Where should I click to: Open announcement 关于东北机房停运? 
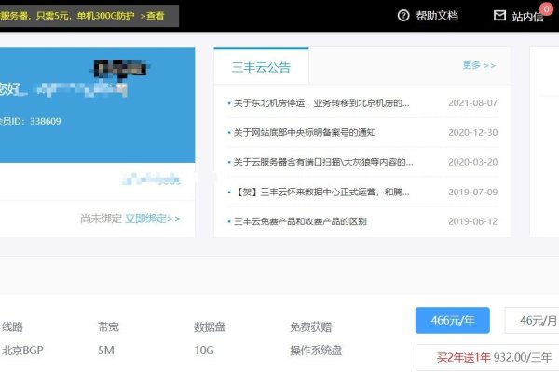click(x=321, y=103)
